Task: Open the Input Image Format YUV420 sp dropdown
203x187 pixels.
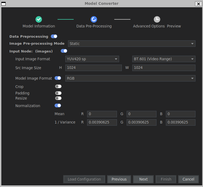Action: point(92,59)
